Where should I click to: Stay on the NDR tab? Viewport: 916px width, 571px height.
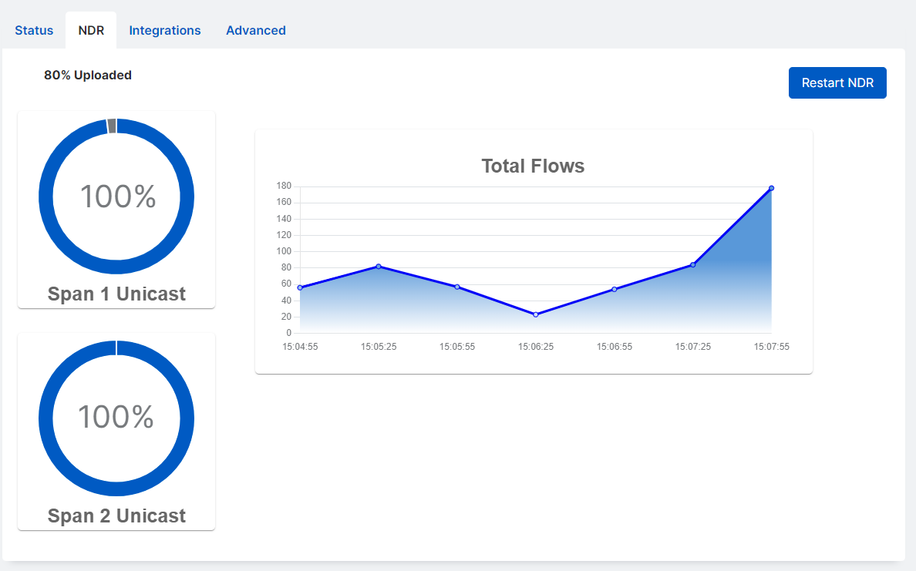pyautogui.click(x=91, y=30)
